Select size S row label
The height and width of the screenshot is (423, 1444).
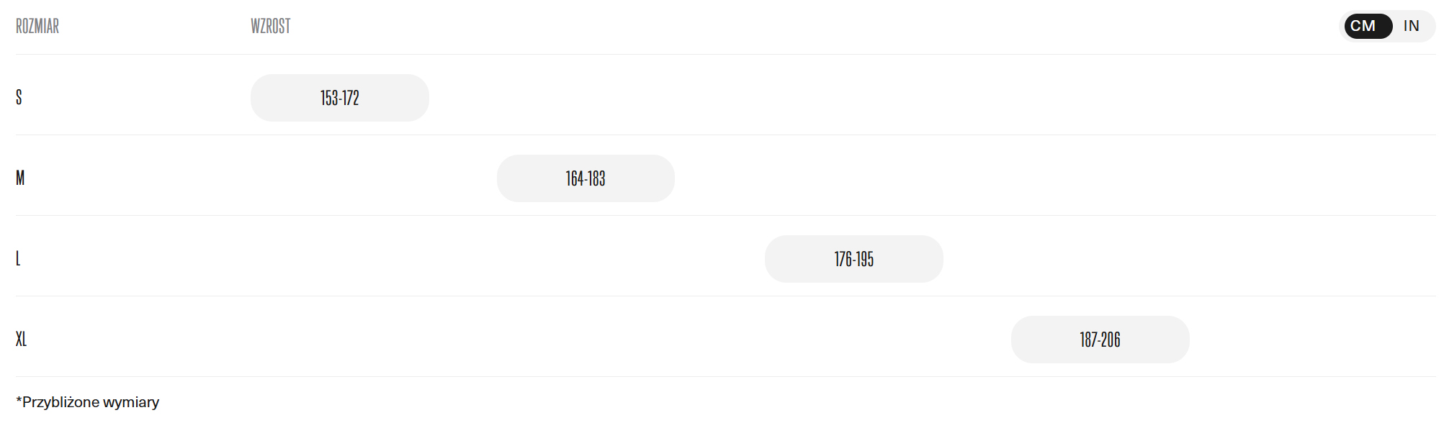(x=19, y=97)
